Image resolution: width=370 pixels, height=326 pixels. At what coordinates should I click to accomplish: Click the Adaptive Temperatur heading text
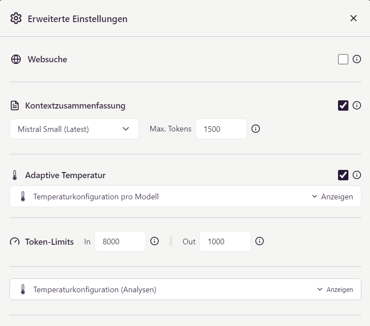[x=65, y=175]
